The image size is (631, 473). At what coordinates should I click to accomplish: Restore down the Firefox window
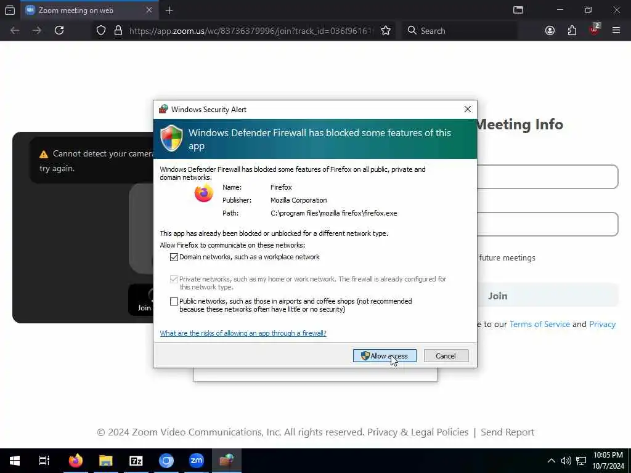pyautogui.click(x=588, y=10)
